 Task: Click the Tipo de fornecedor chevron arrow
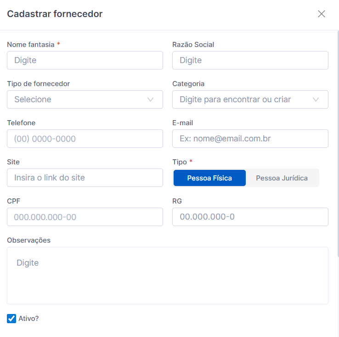click(150, 99)
